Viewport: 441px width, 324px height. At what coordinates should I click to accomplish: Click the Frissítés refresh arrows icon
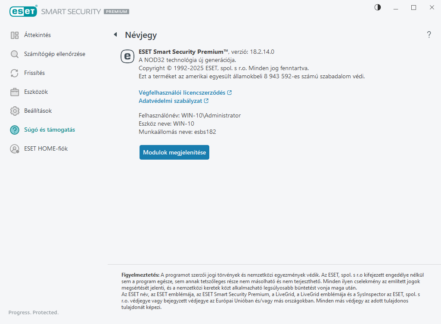(x=15, y=73)
